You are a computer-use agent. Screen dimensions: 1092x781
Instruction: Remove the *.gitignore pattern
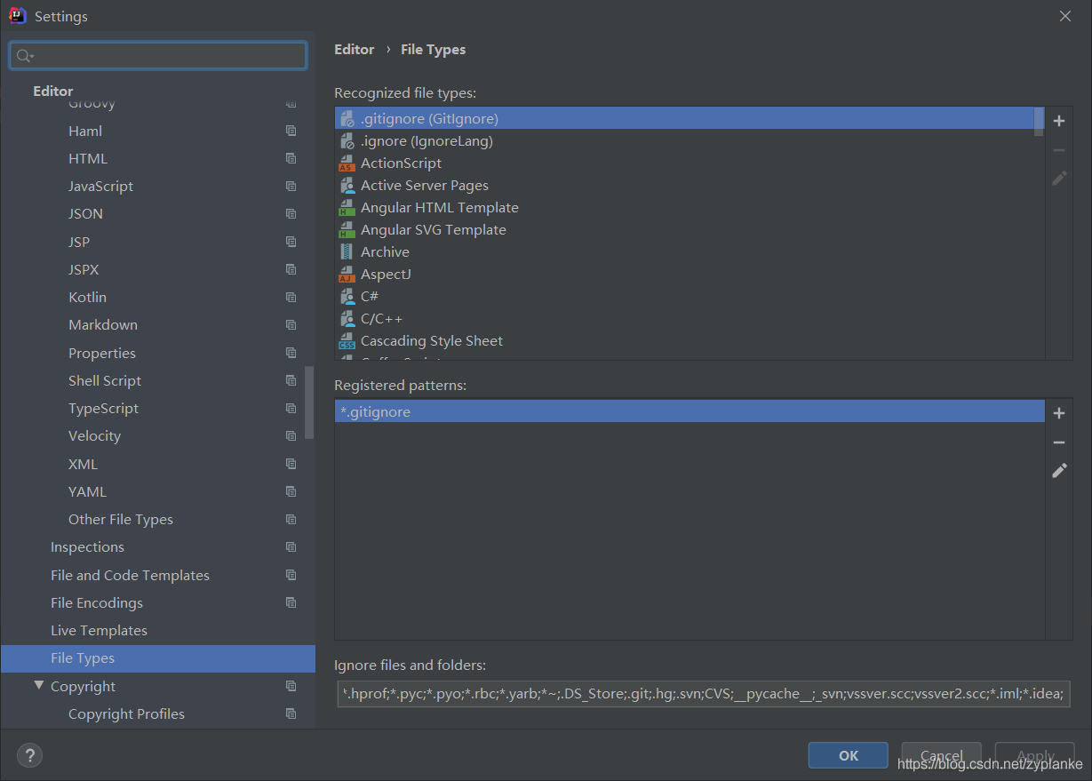pos(1059,442)
